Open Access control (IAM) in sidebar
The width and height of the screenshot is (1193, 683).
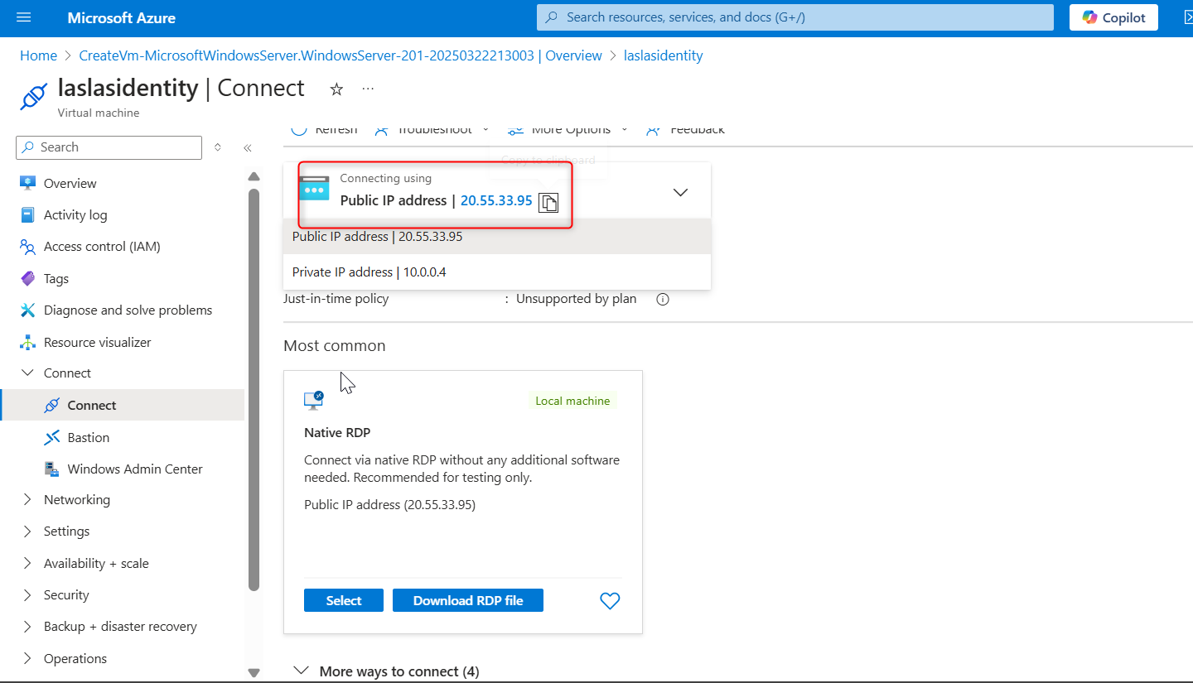tap(102, 247)
